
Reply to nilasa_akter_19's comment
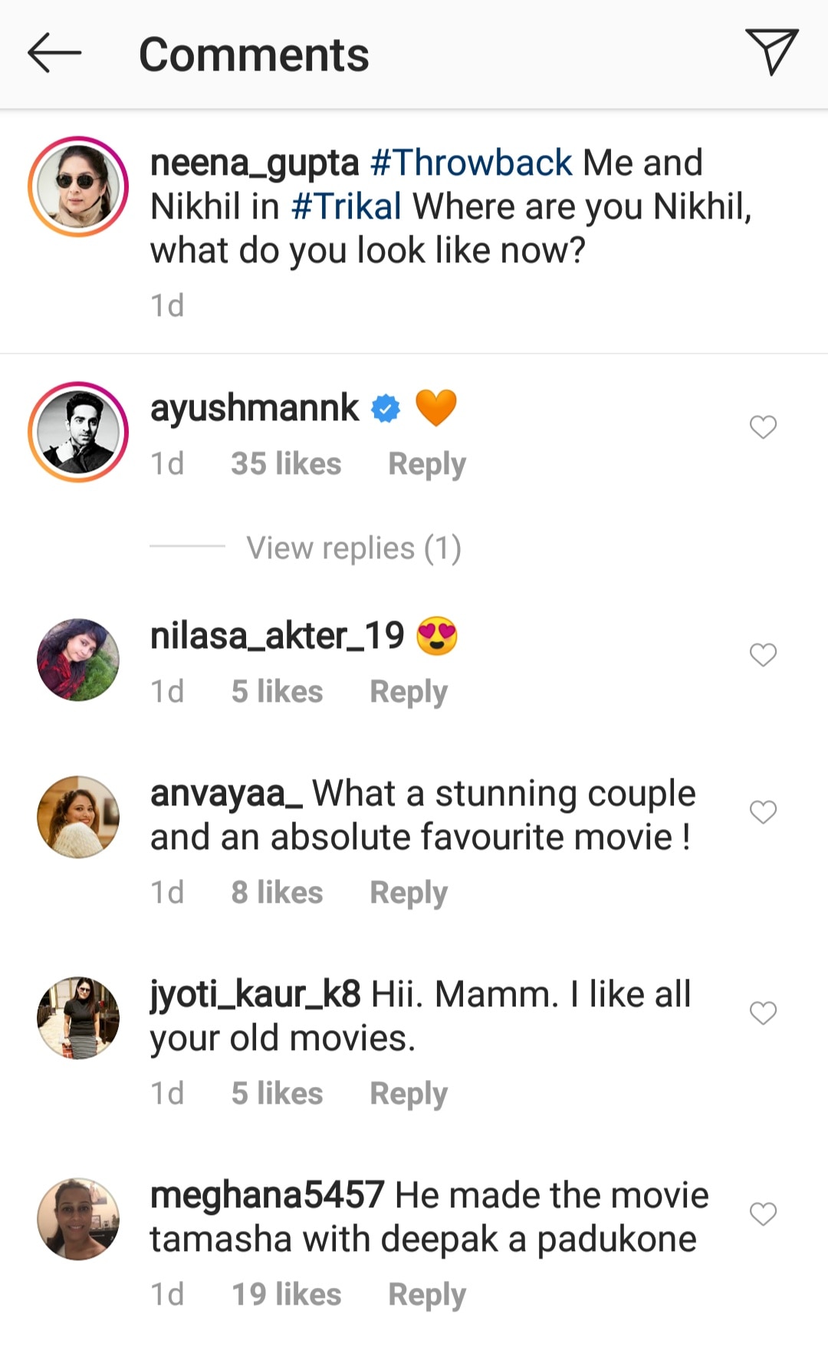[409, 691]
